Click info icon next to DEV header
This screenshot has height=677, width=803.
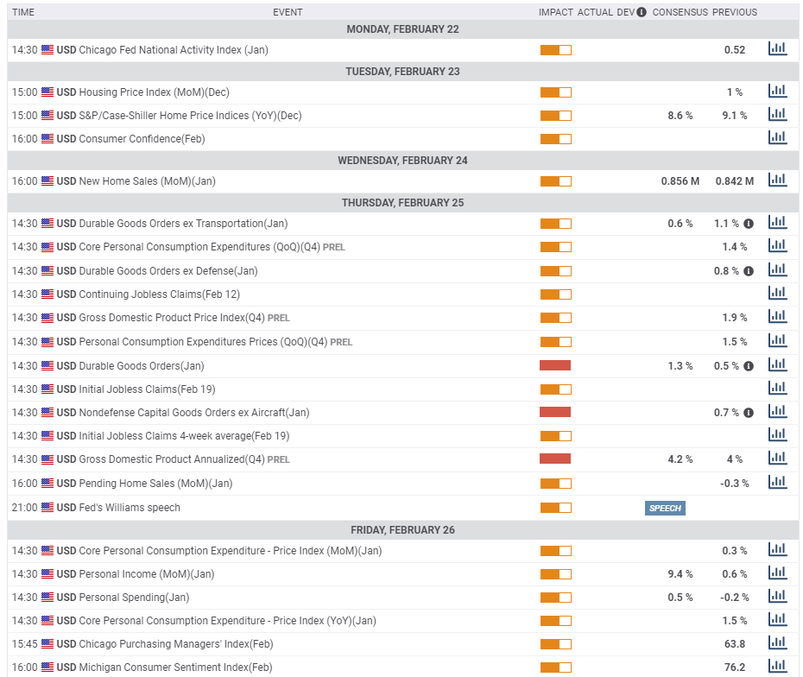[642, 12]
